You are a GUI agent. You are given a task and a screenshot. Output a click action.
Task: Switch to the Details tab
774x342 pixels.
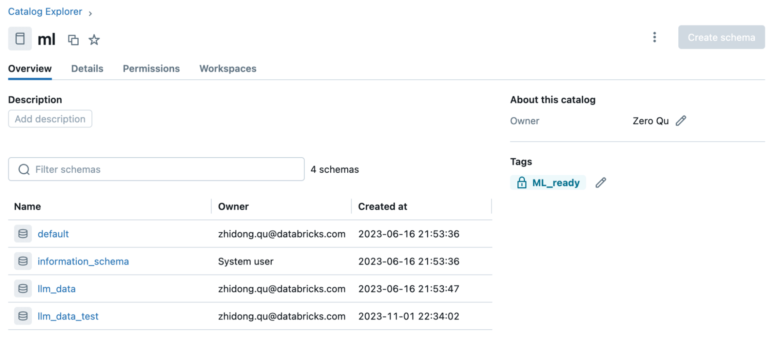tap(87, 69)
